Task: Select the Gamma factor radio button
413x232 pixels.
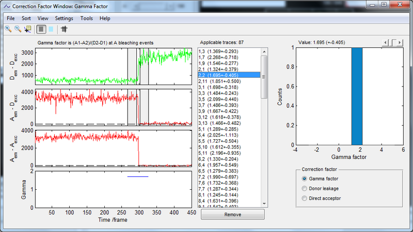Action: point(305,178)
